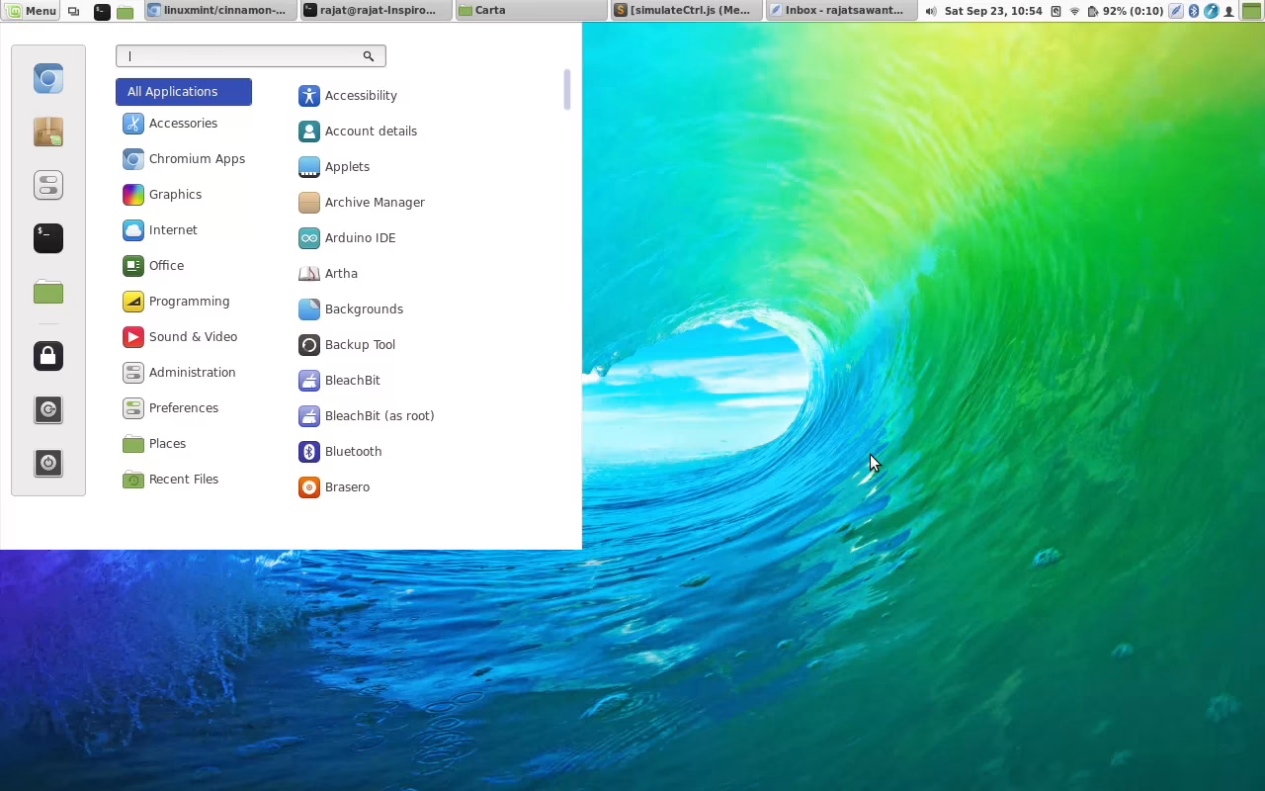Switch to the Sound & Video category
The height and width of the screenshot is (791, 1265).
[x=193, y=336]
